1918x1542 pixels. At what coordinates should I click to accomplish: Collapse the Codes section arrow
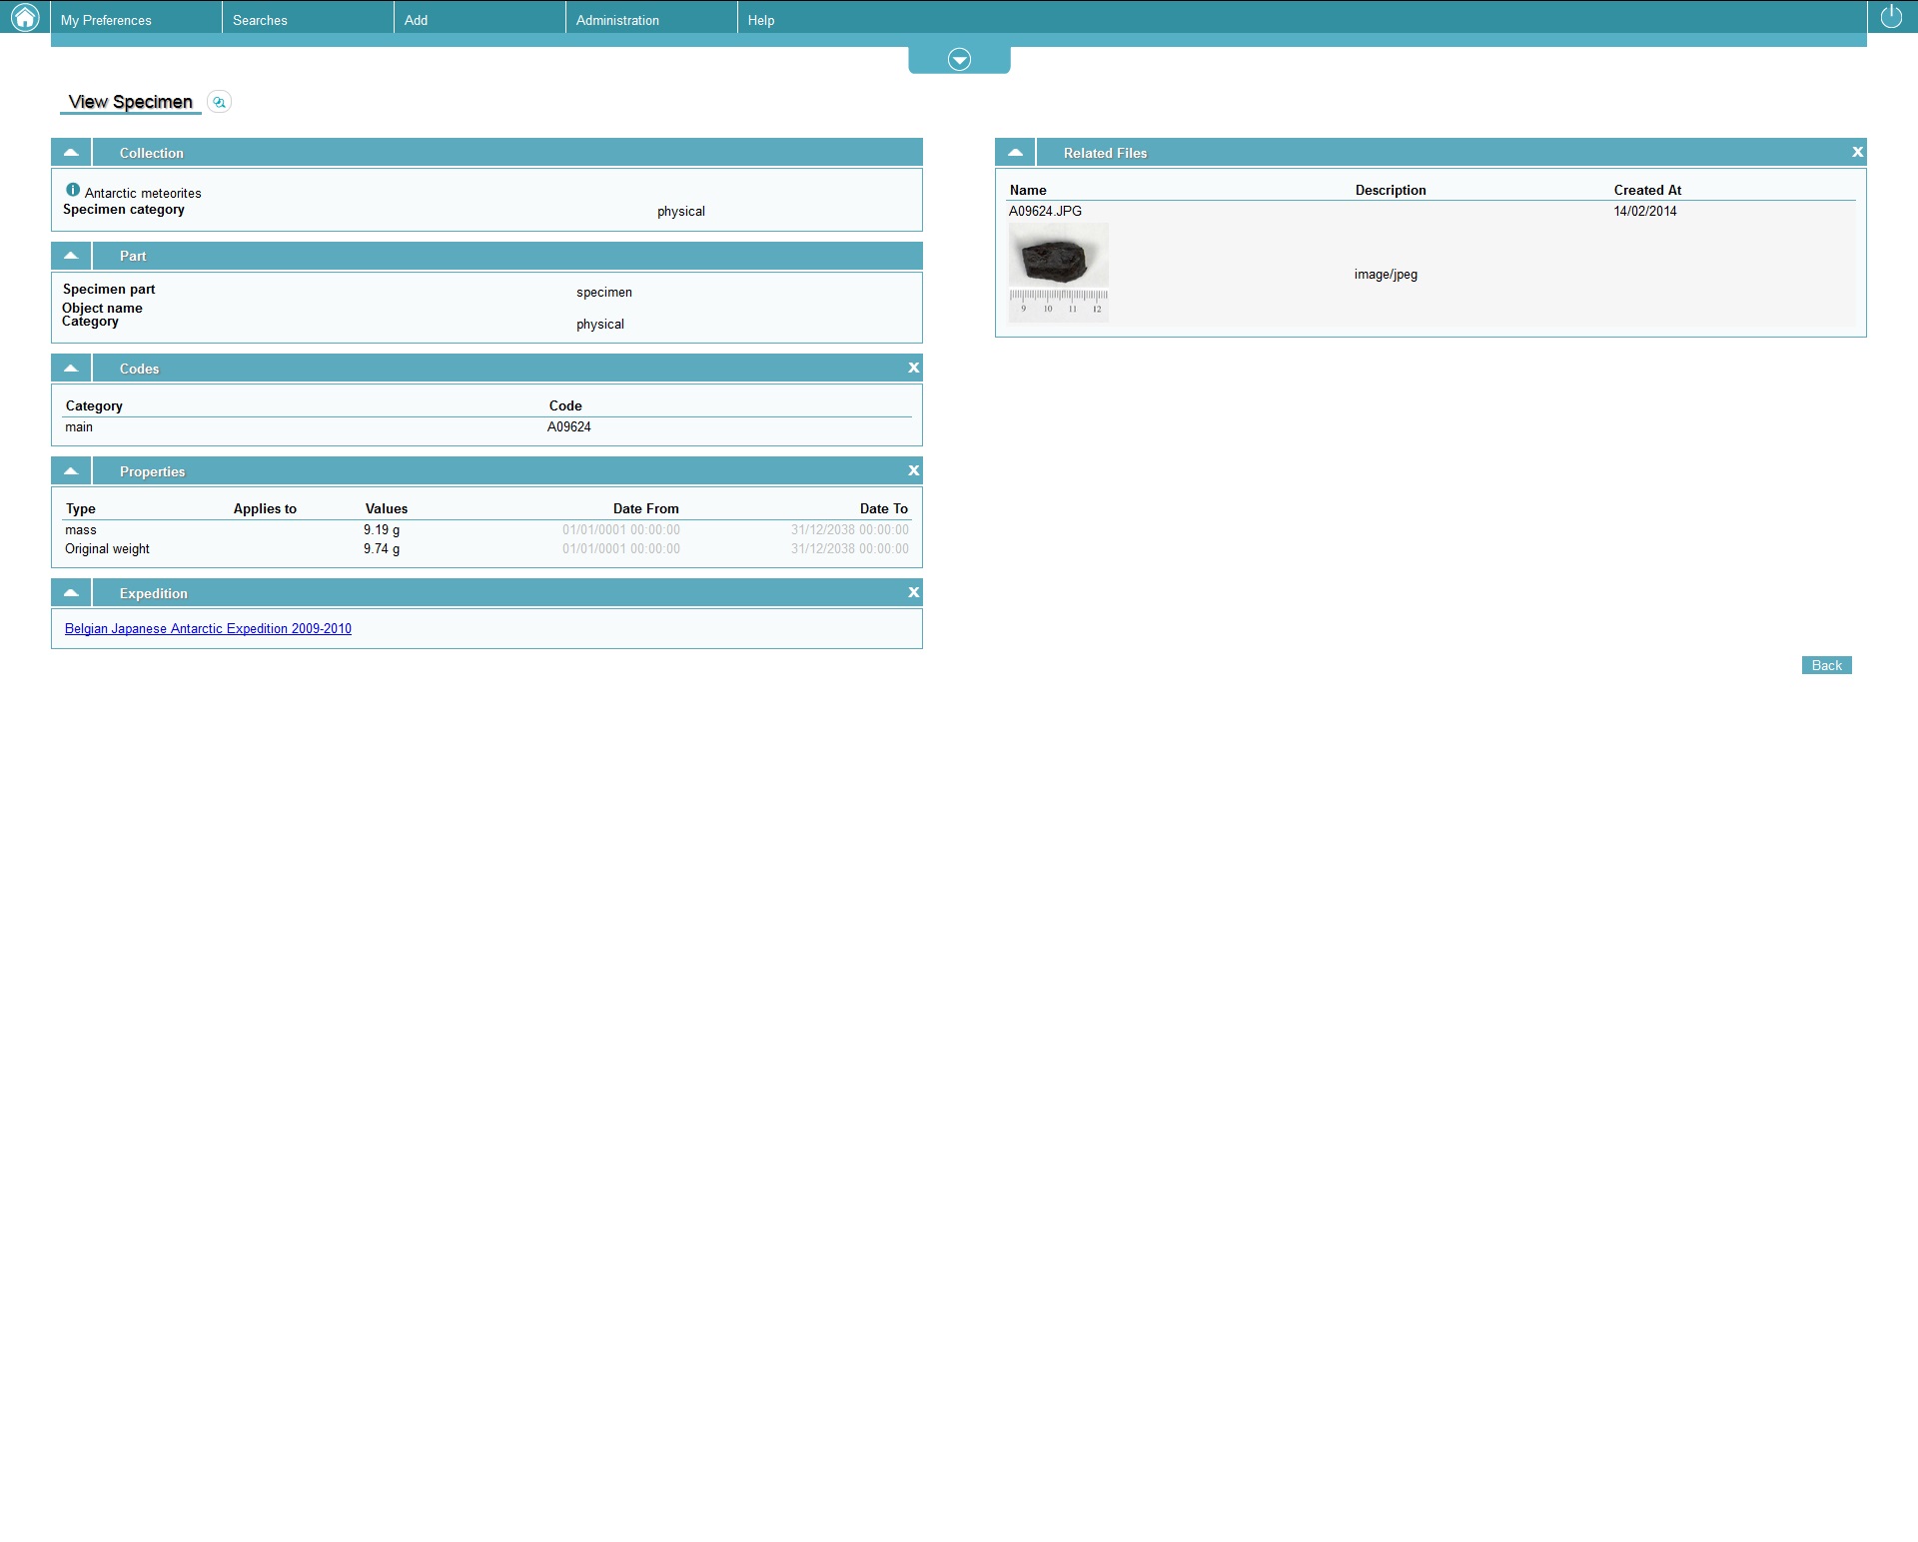pos(71,369)
